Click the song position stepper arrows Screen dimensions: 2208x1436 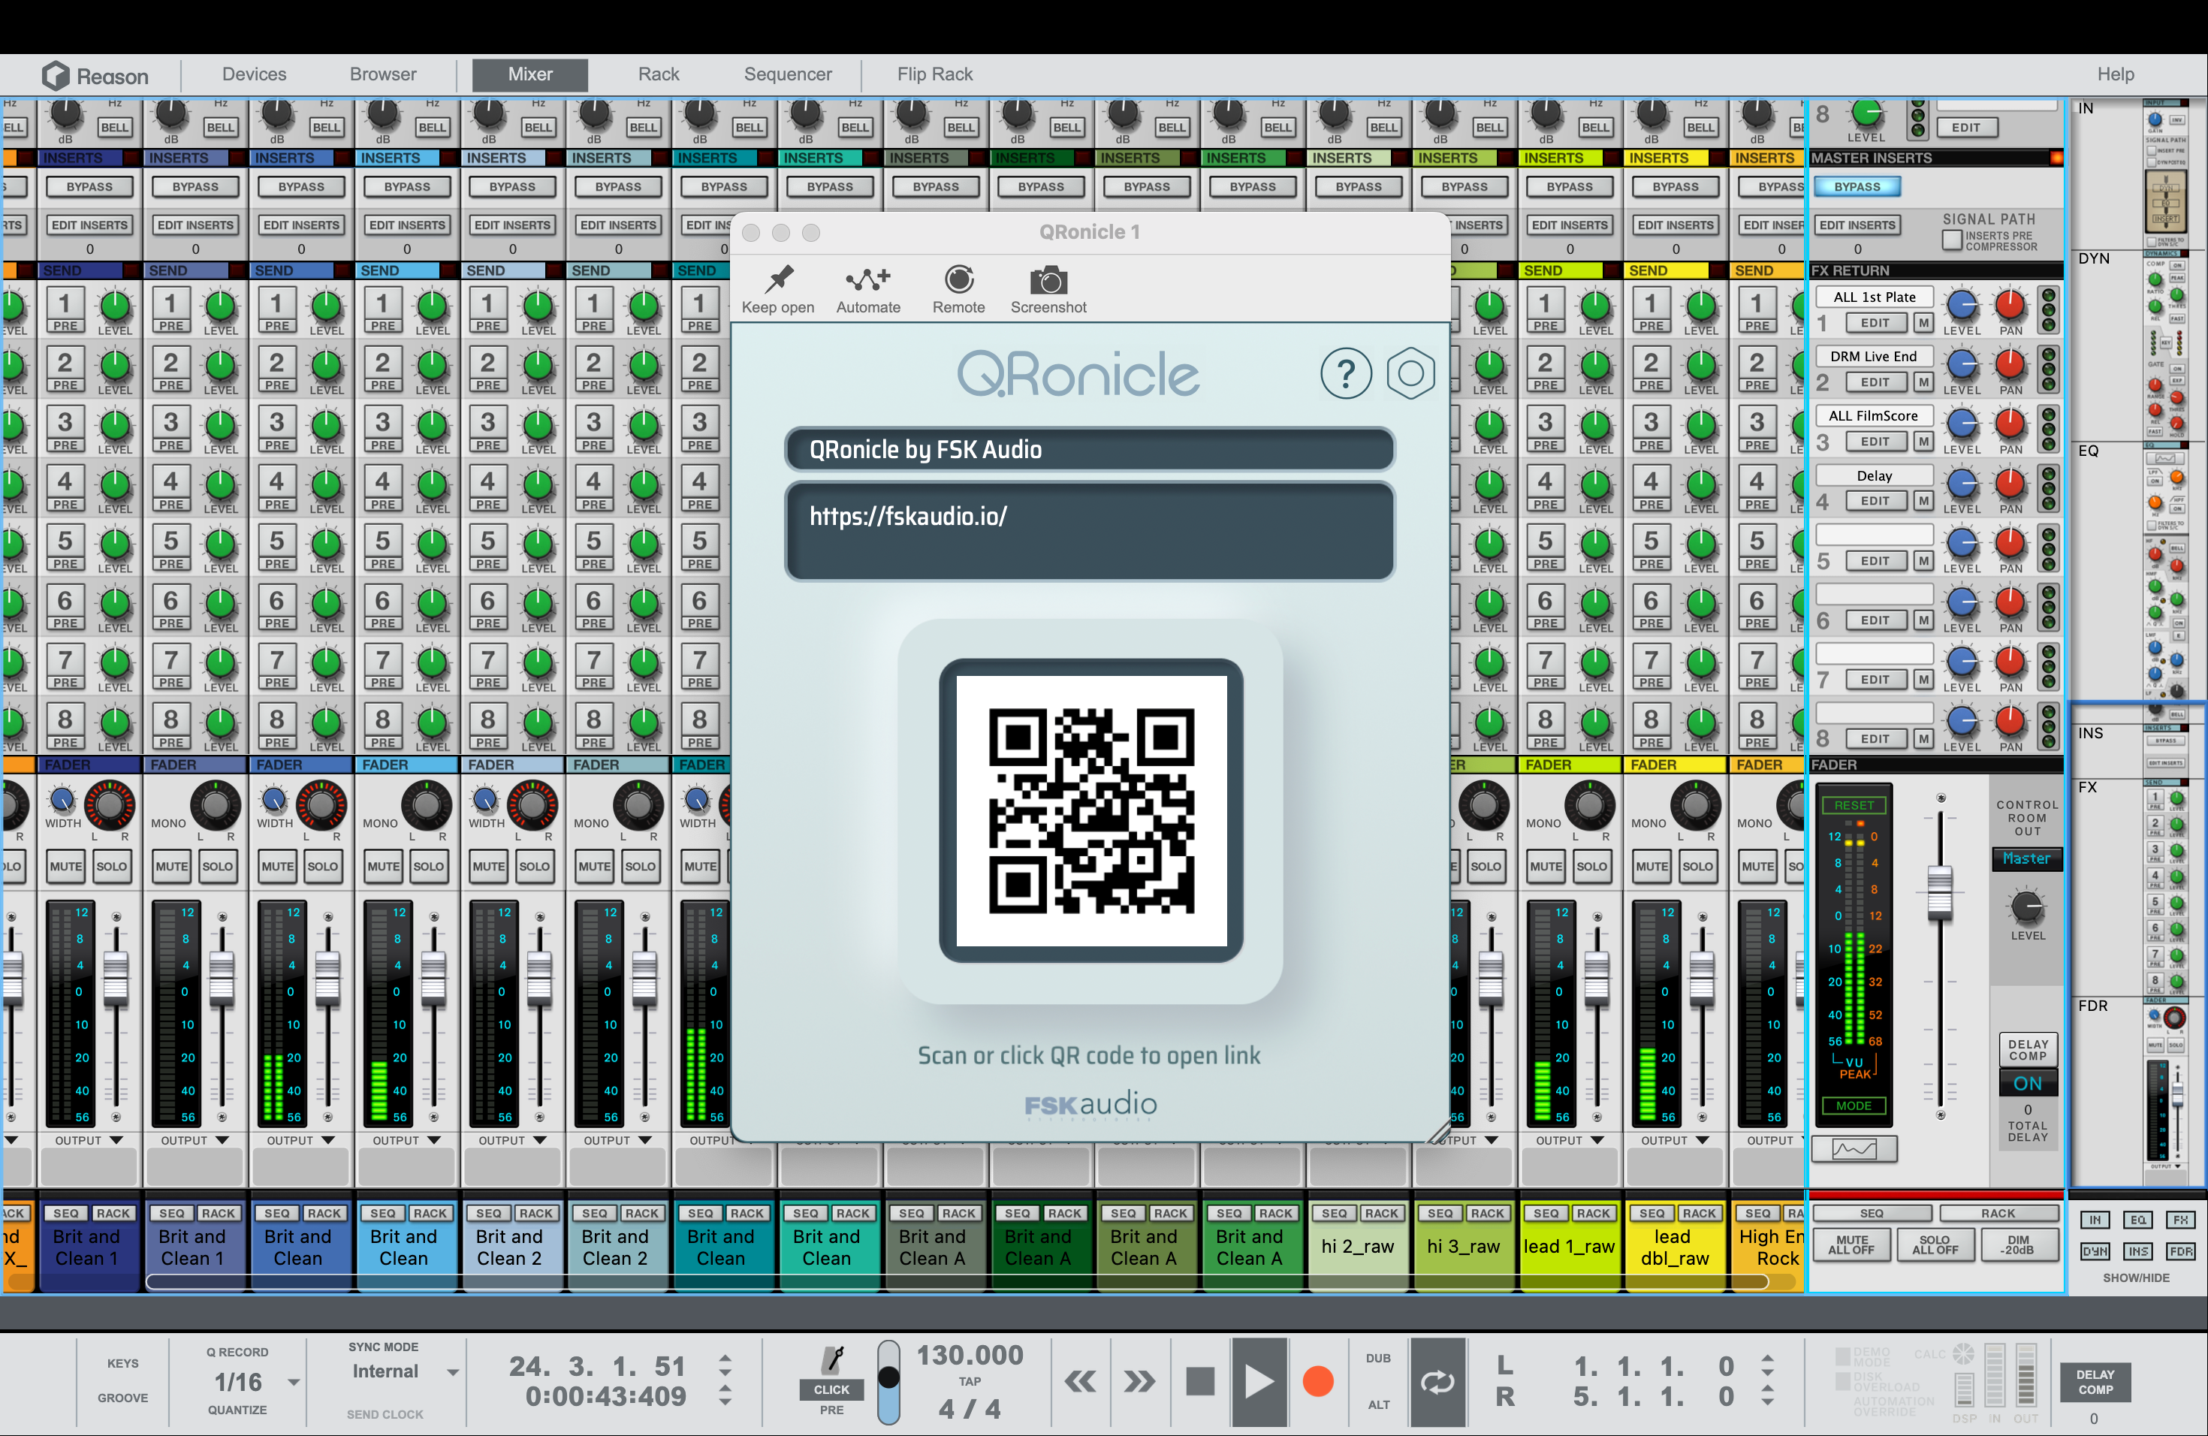725,1380
